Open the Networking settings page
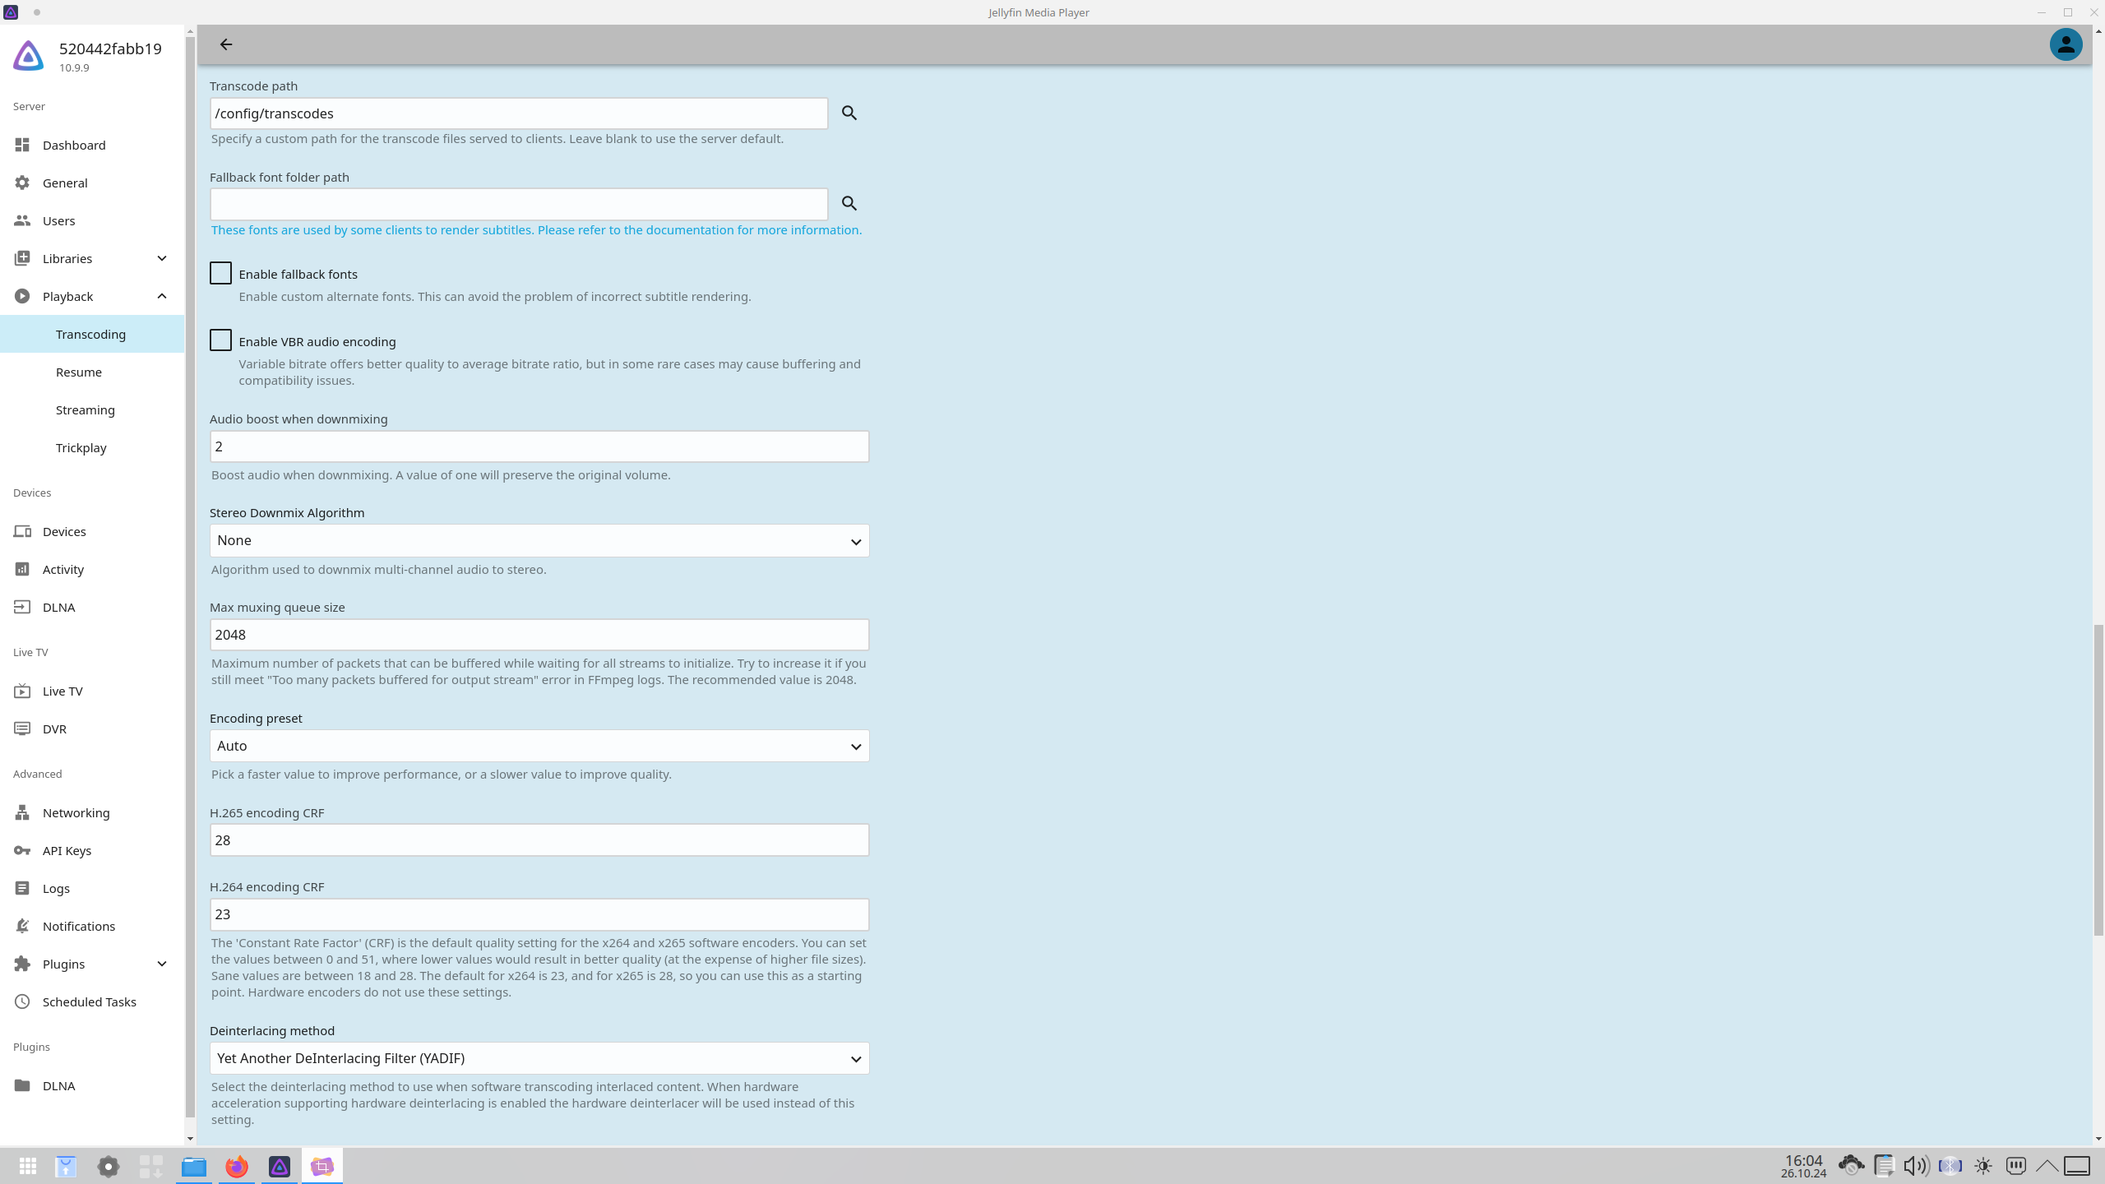The width and height of the screenshot is (2105, 1184). (76, 812)
